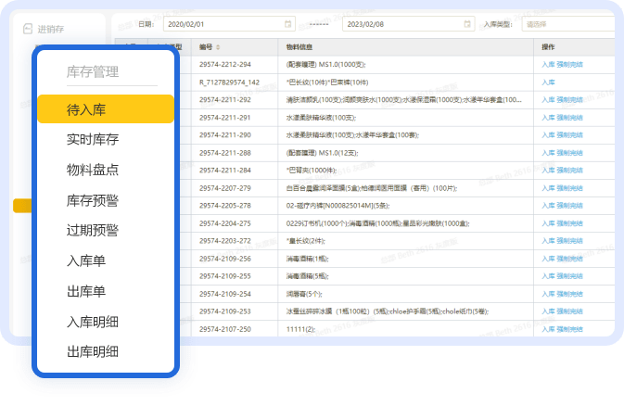This screenshot has width=624, height=406.
Task: Open 出库明细 menu item
Action: coord(93,352)
